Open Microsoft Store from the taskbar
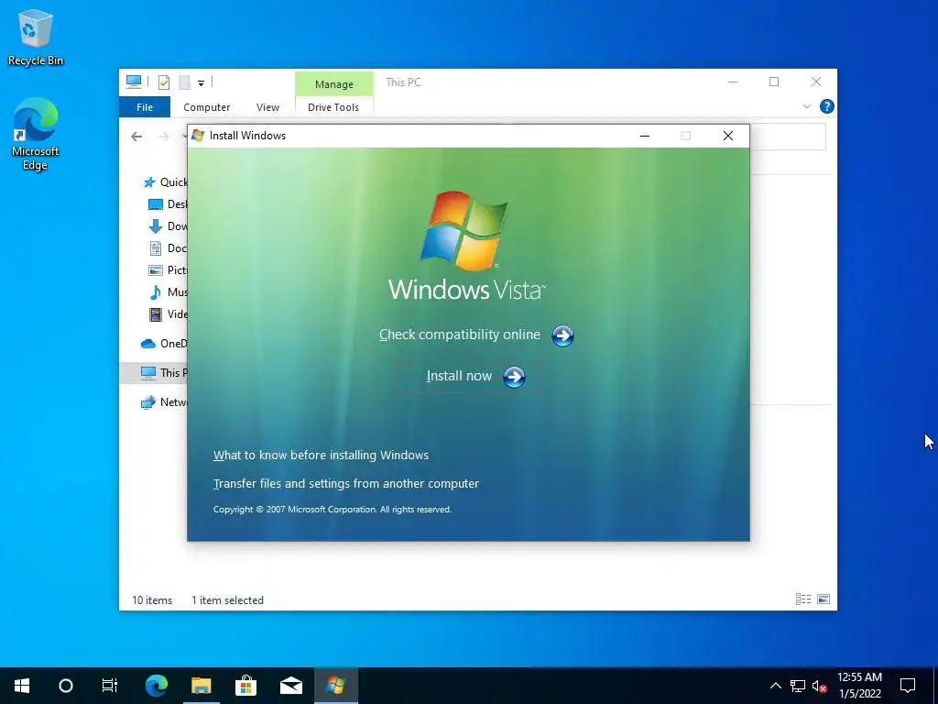Viewport: 938px width, 704px height. click(245, 686)
